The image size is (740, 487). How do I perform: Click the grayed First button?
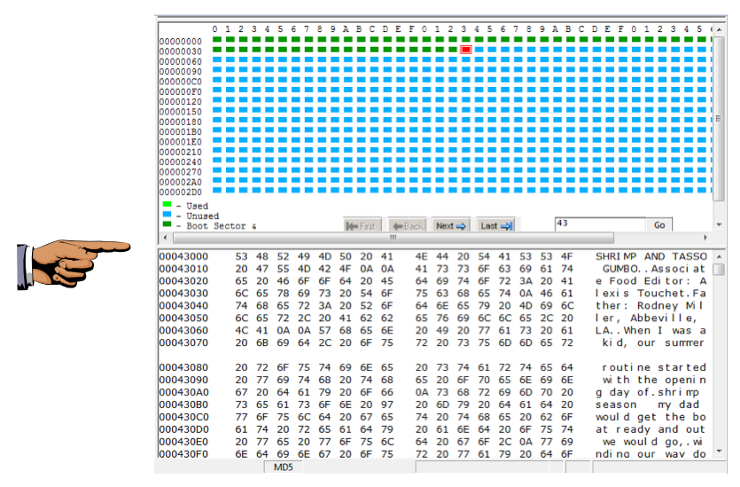362,226
